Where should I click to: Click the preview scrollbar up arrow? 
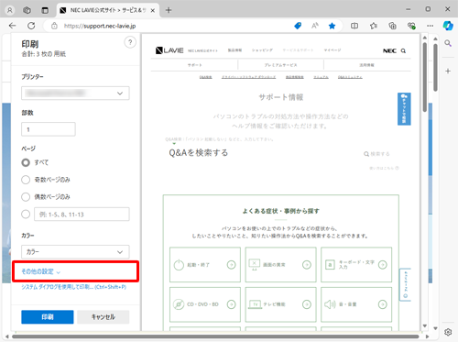[x=425, y=38]
